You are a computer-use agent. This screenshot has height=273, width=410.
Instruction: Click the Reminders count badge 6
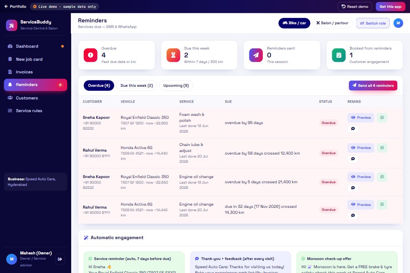click(60, 85)
